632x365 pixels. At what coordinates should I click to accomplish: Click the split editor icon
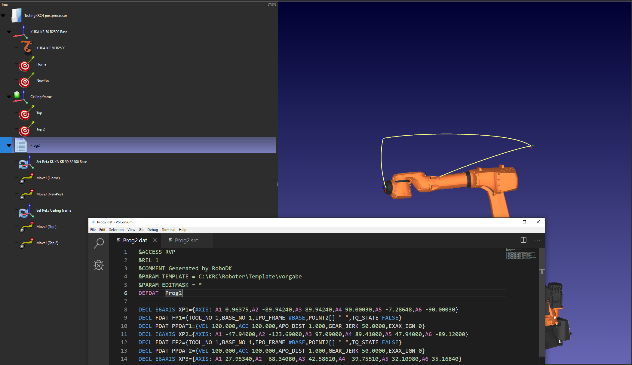click(523, 240)
